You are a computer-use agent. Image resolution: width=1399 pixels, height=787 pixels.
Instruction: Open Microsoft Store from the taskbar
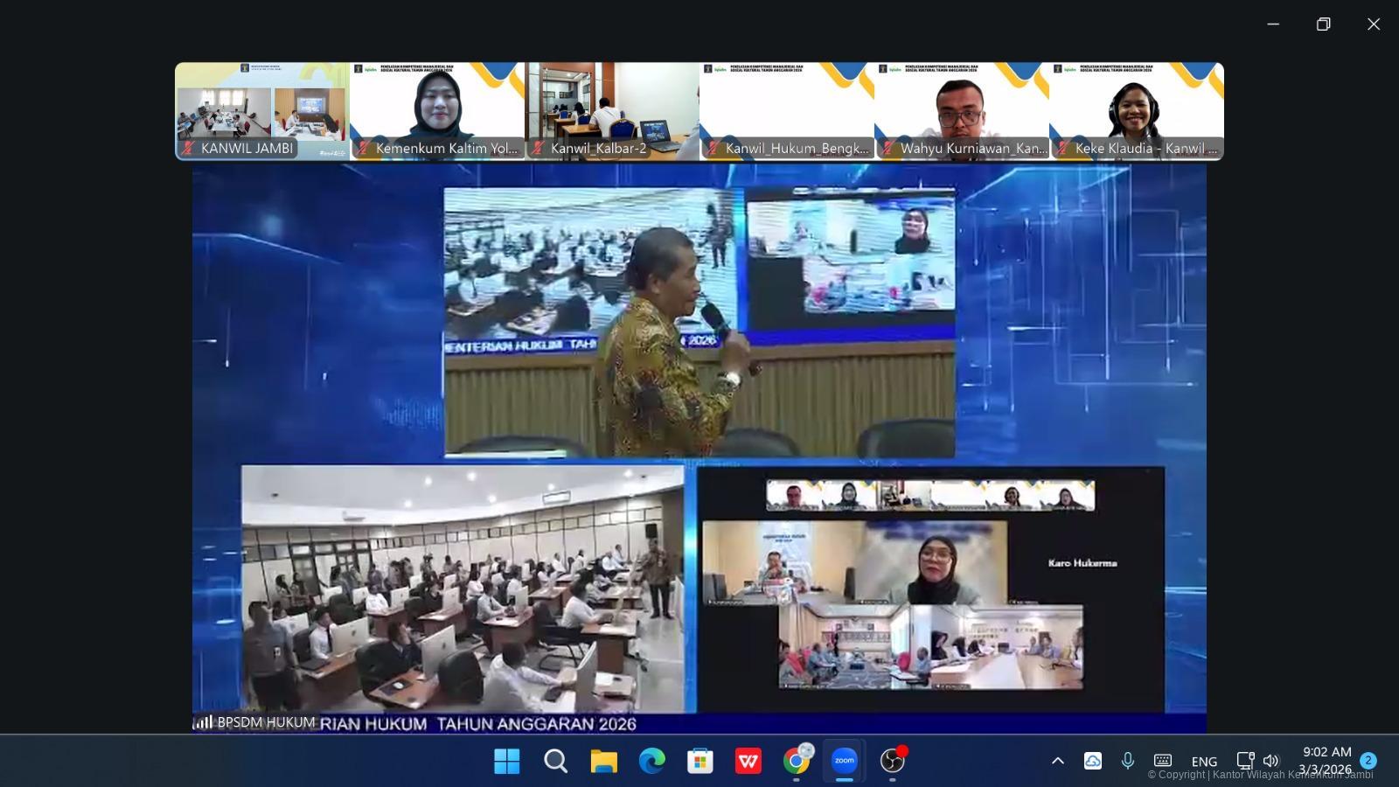(699, 761)
